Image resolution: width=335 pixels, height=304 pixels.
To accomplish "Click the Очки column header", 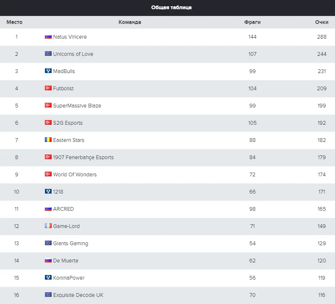I will pos(322,22).
